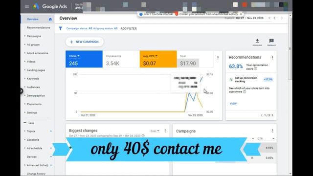
Task: Collapse the Less section in sidebar
Action: 29,123
